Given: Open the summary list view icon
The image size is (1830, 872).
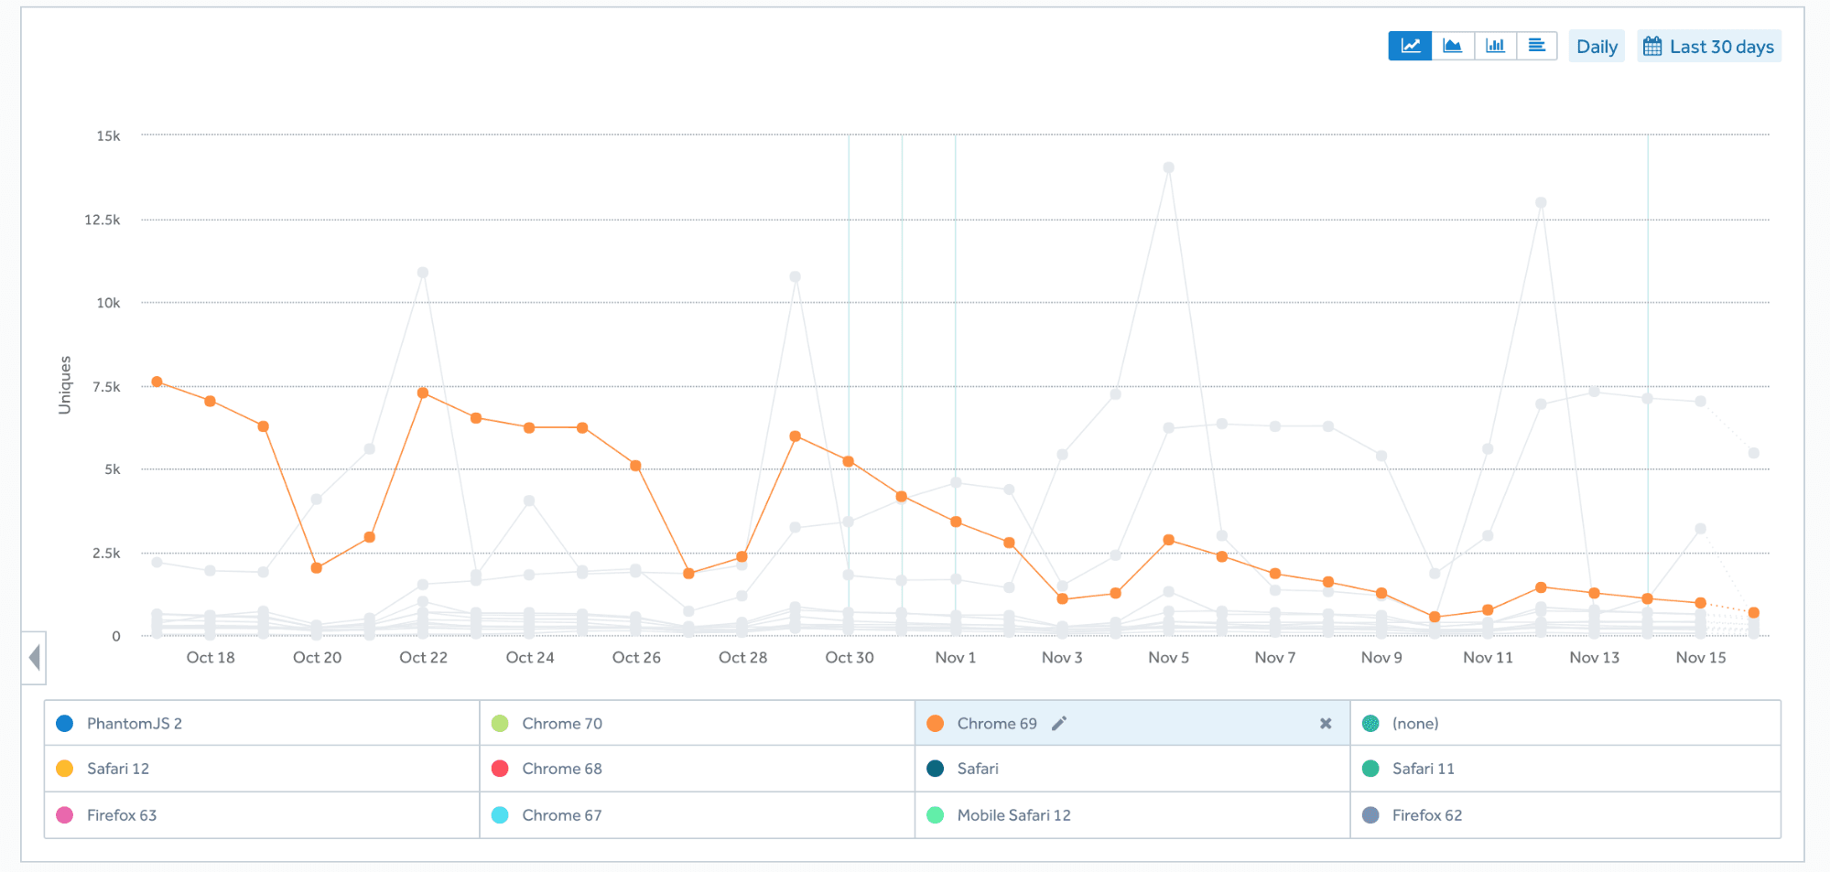Looking at the screenshot, I should click(1538, 46).
